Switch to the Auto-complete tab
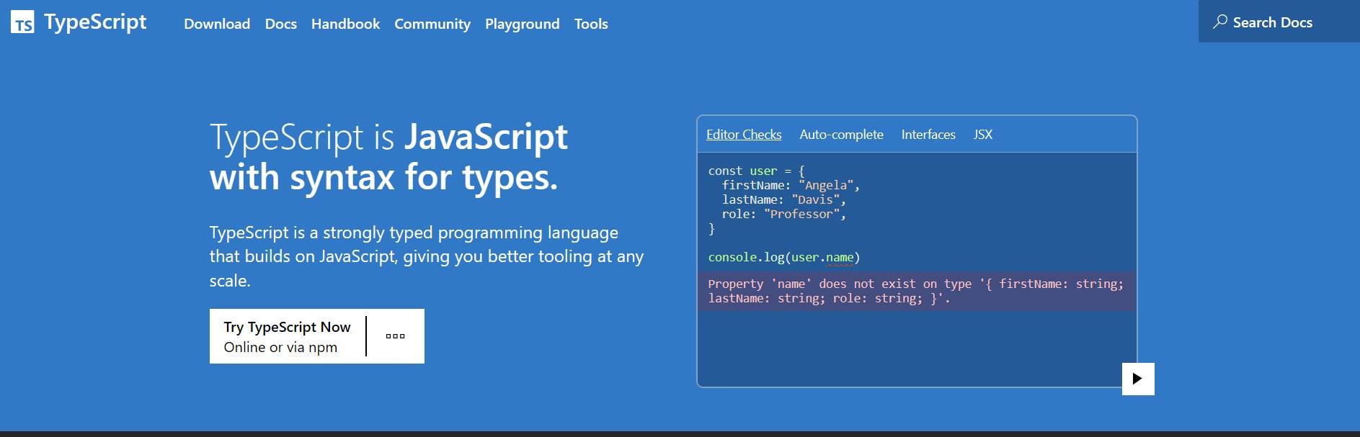 (x=841, y=135)
